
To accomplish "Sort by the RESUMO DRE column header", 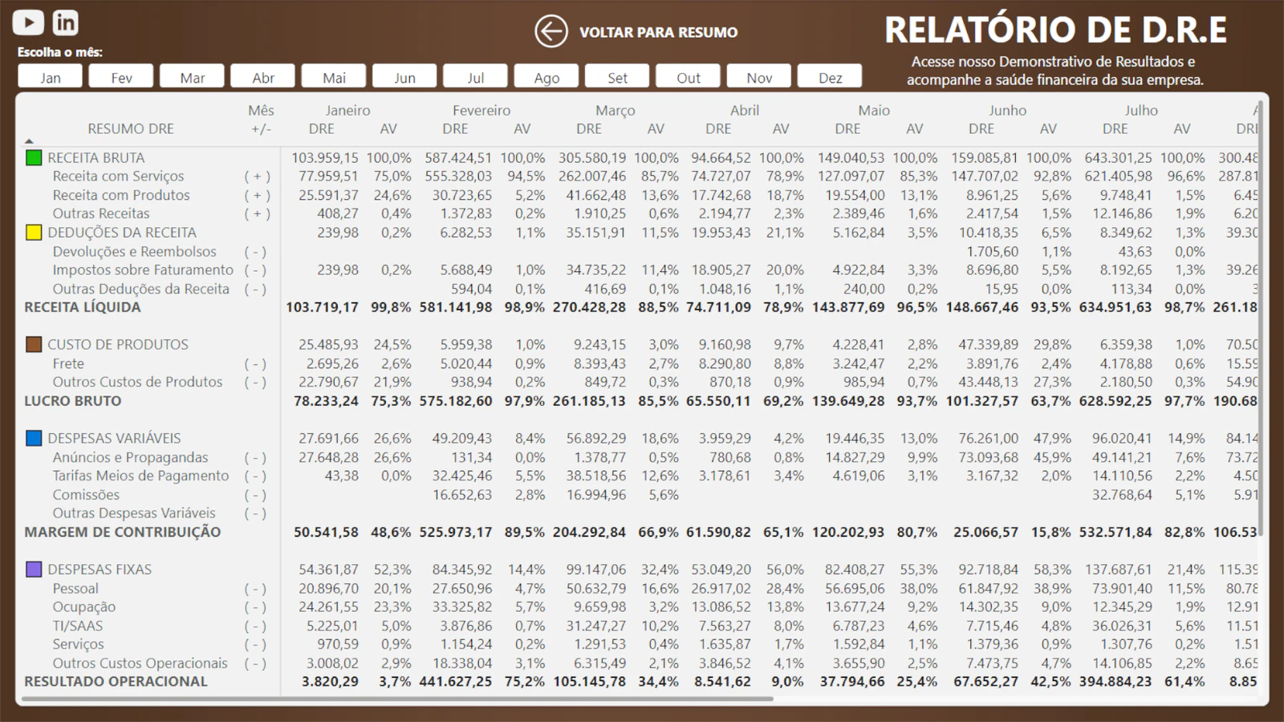I will [x=131, y=128].
